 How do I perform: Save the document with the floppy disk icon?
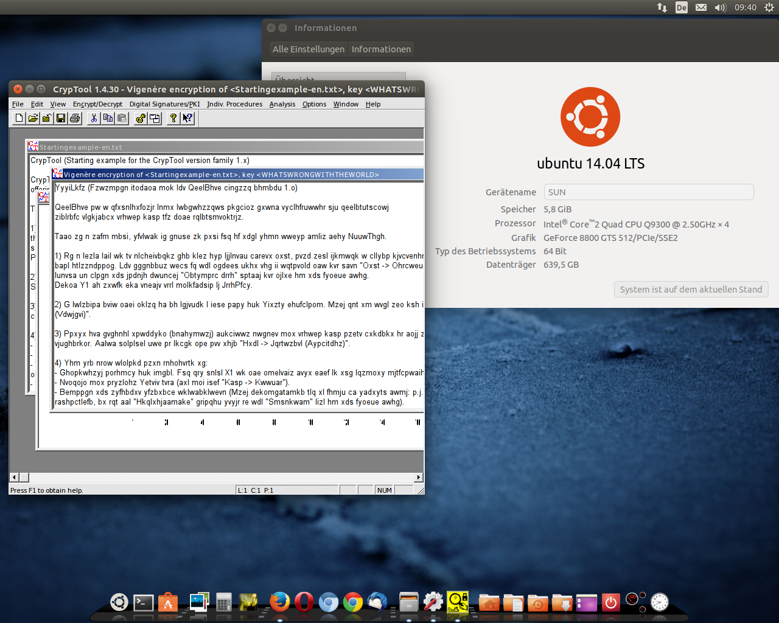tap(60, 118)
